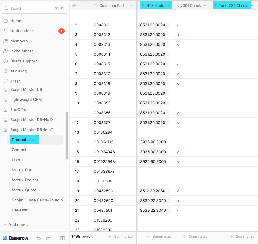Click Add new… in the sidebar
This screenshot has height=244, width=258.
18,225
